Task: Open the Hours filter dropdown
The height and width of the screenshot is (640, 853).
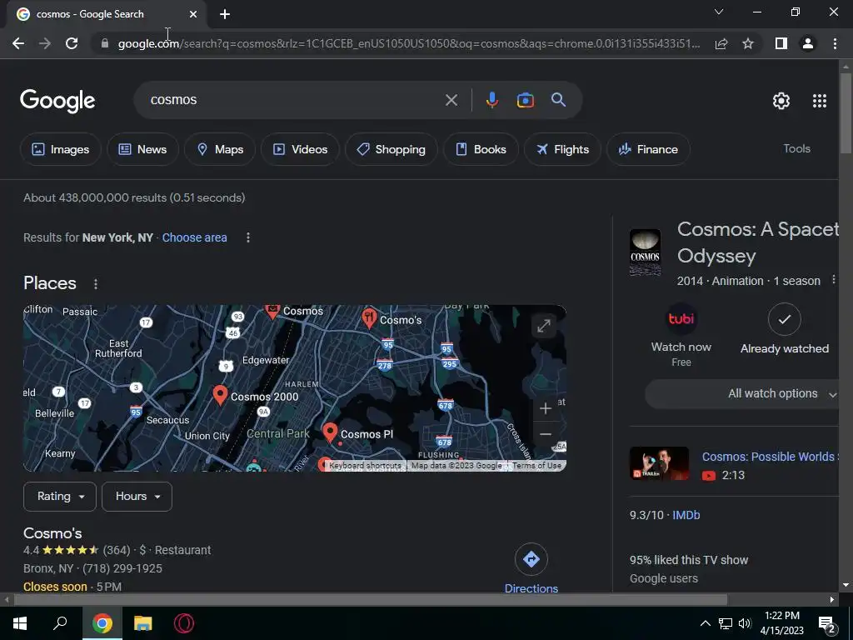Action: (x=137, y=497)
